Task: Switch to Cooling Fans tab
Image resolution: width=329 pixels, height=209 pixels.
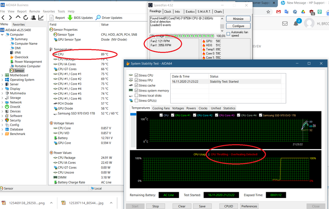Action: coord(161,108)
